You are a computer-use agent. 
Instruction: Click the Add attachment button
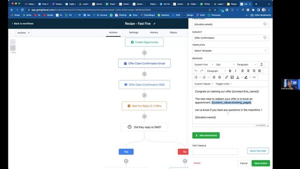[206, 136]
